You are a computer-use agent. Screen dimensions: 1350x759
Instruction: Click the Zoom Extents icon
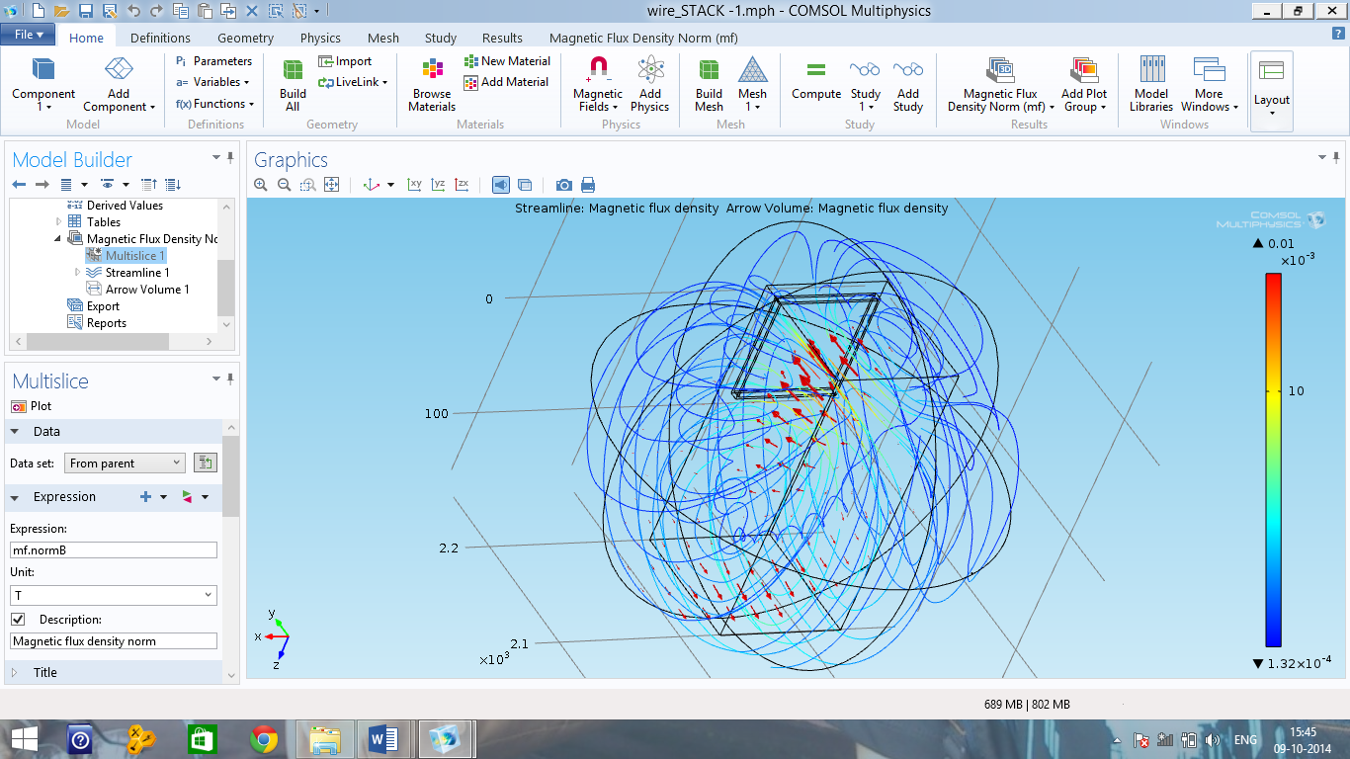click(332, 185)
